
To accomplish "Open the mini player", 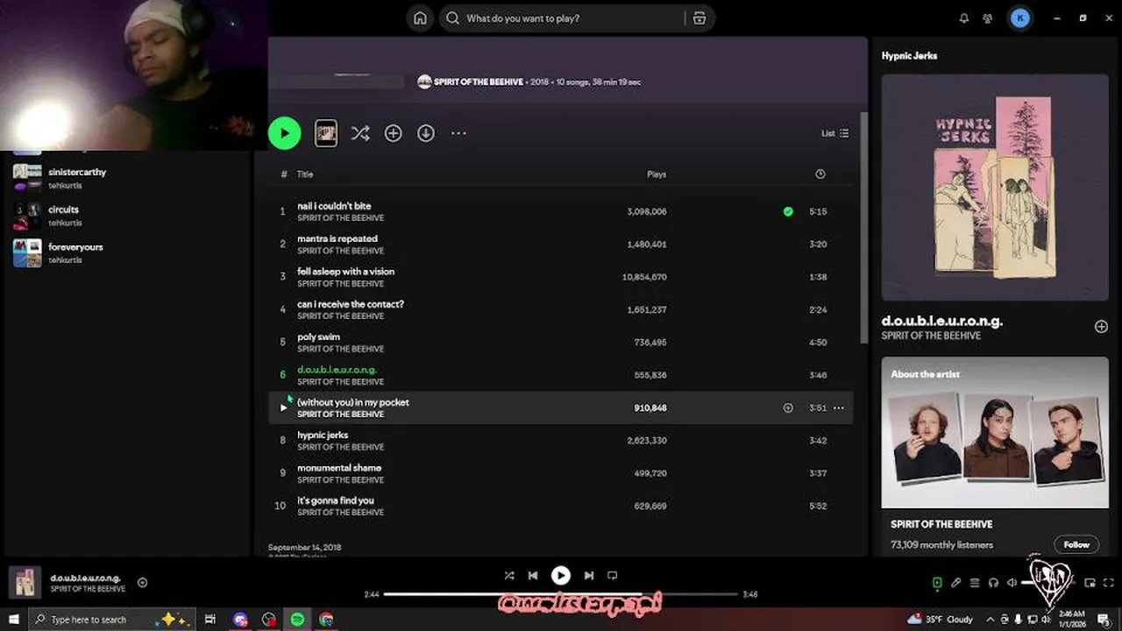I will (1090, 583).
